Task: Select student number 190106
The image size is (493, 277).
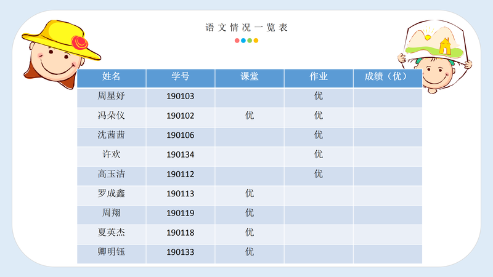Action: tap(181, 135)
